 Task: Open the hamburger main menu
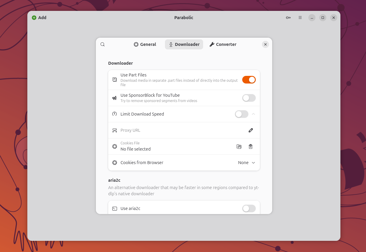[x=300, y=18]
